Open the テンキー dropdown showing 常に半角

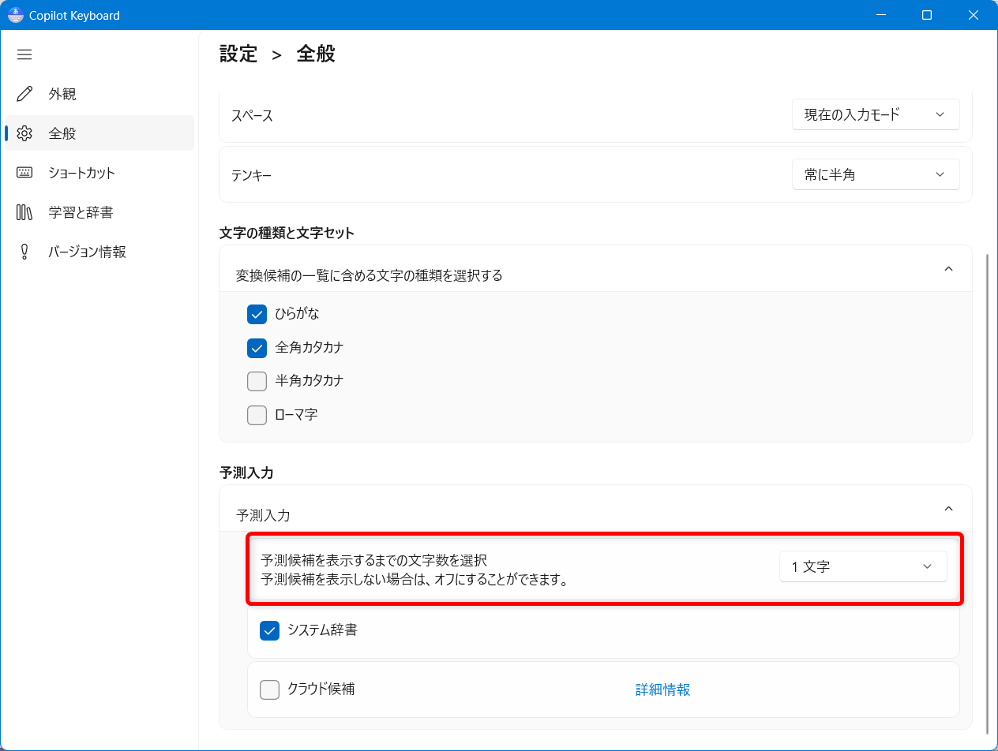(876, 174)
